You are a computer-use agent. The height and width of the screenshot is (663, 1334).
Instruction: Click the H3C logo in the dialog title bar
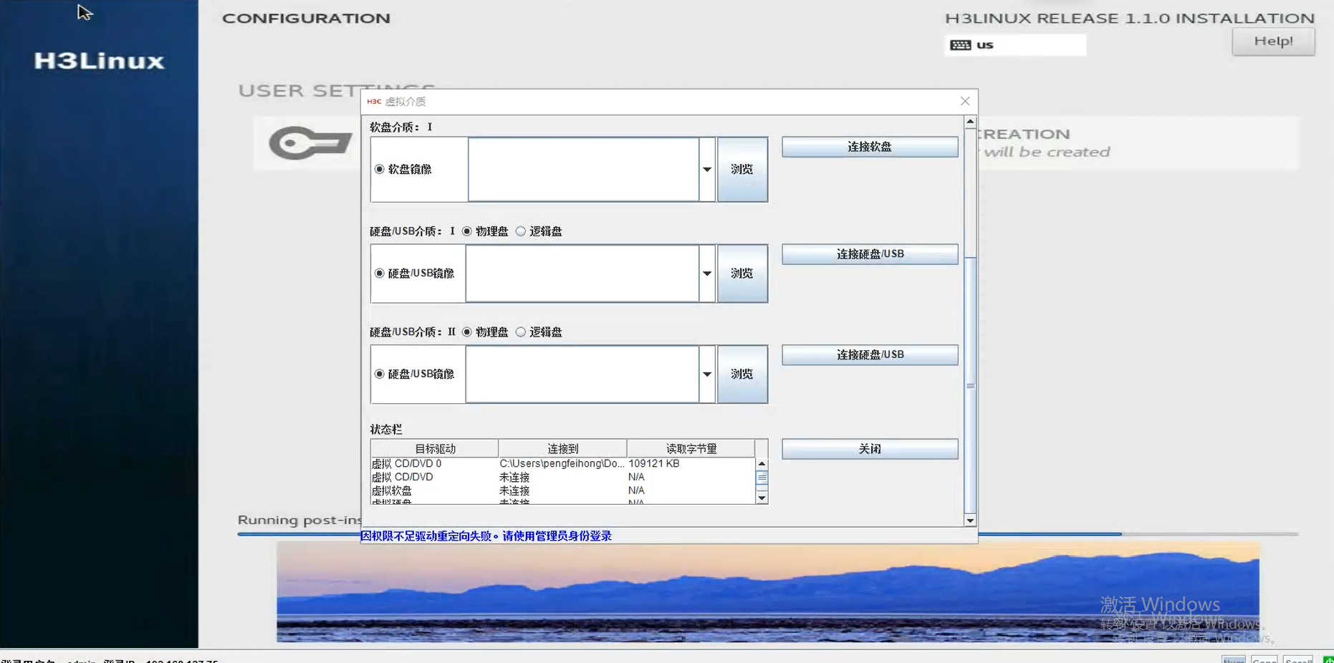[374, 102]
